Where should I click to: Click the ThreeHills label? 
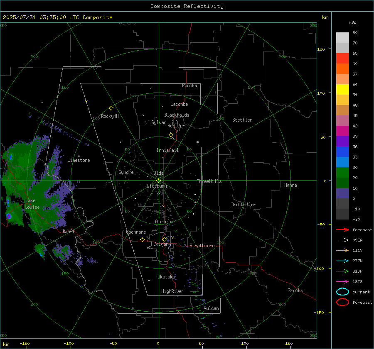[209, 181]
